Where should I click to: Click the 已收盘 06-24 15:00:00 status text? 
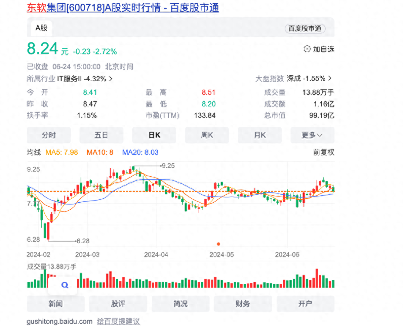pyautogui.click(x=63, y=67)
